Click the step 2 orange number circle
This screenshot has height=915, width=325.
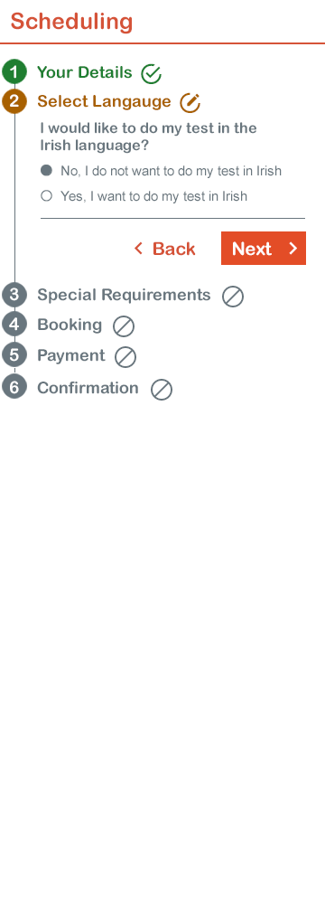[x=14, y=101]
